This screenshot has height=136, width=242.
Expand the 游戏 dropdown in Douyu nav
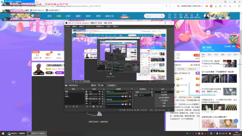click(89, 16)
